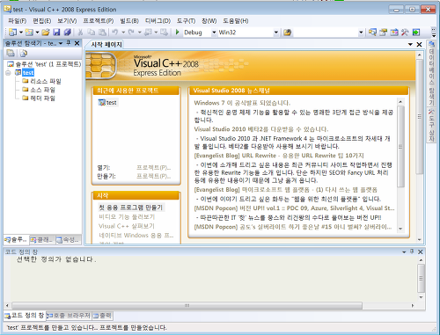
Task: Open Solution Explorer window position menu arrow
Action: 61,43
